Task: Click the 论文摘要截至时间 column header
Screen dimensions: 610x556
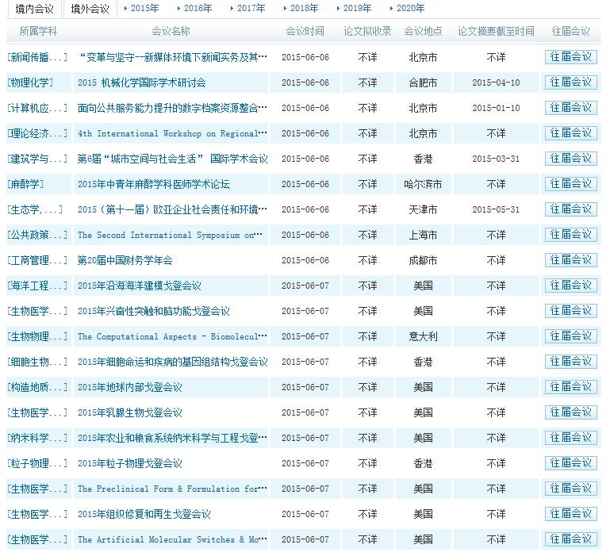Action: point(496,31)
